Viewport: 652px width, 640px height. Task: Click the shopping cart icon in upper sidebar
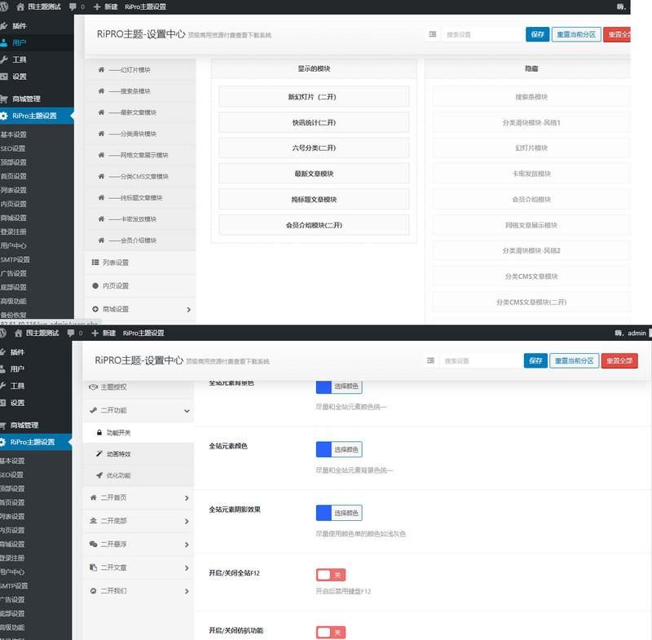coord(4,99)
